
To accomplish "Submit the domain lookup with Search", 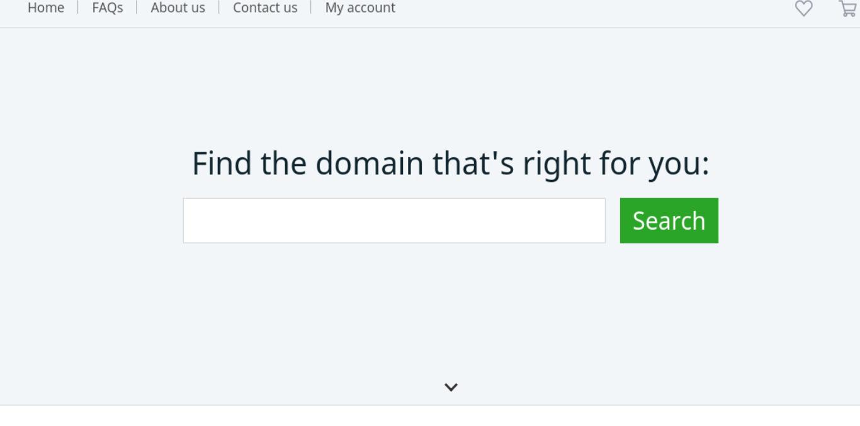I will (669, 221).
